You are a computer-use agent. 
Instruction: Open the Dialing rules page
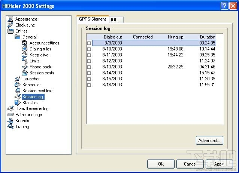coord(40,49)
